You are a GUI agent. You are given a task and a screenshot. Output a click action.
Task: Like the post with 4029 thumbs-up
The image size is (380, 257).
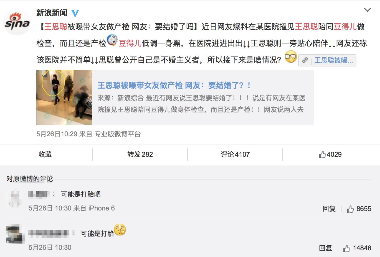point(330,154)
